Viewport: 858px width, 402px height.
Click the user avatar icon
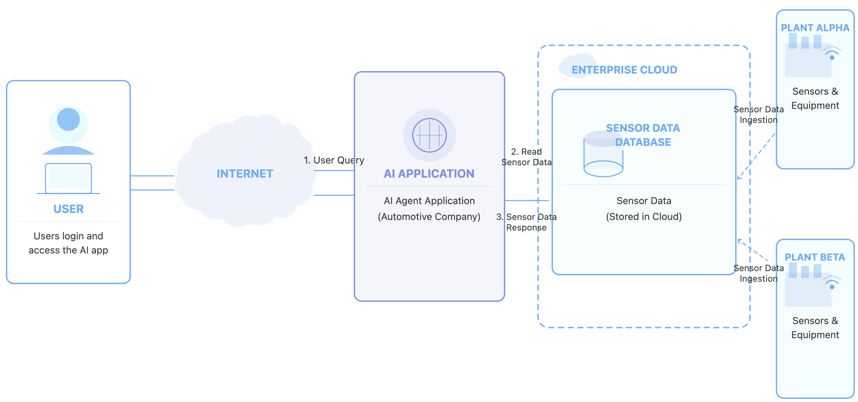point(69,130)
